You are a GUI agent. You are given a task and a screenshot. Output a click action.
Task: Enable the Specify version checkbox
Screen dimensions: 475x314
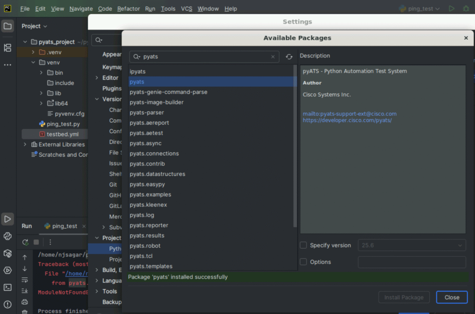click(x=303, y=245)
